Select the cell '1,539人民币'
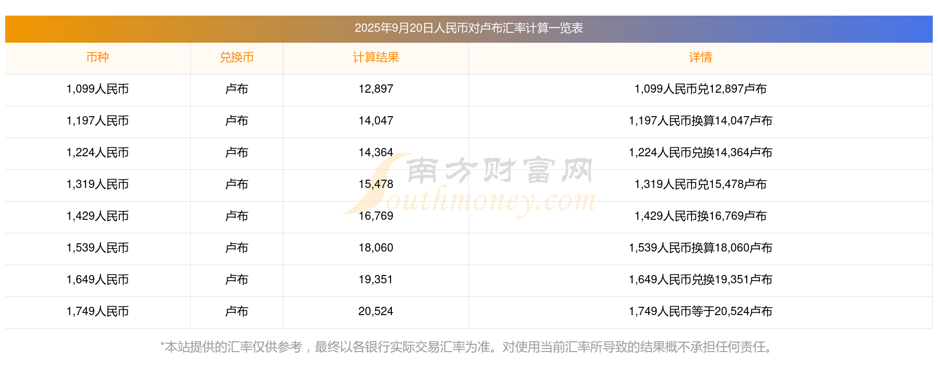 [x=97, y=248]
